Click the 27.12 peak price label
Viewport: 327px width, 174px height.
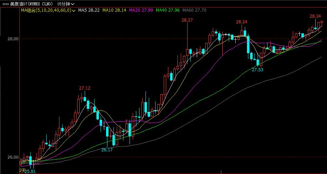point(85,88)
